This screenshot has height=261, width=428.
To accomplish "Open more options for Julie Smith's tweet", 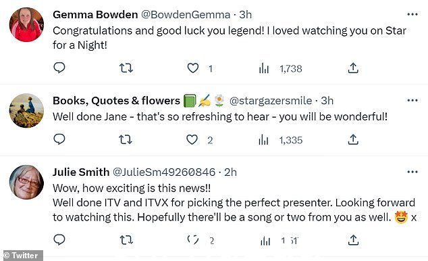I will 412,172.
